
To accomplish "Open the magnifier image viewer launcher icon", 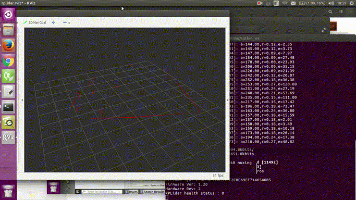I will coord(8,122).
